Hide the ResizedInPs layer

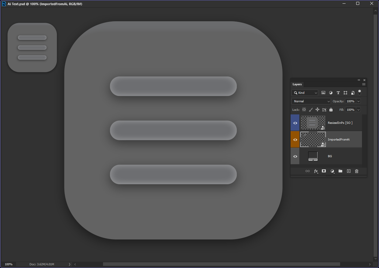[x=295, y=123]
